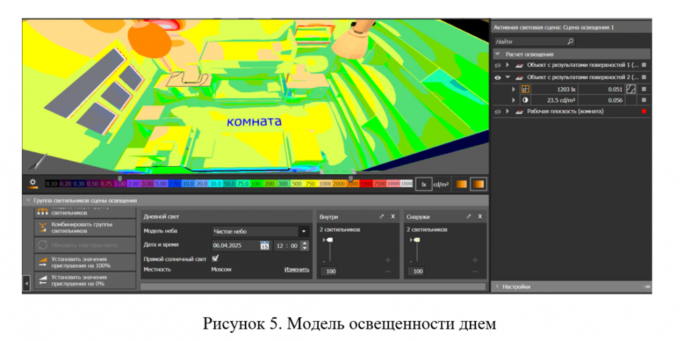Viewport: 684px width, 341px height.
Task: Click Установить значения приглушения на 100%
Action: pyautogui.click(x=85, y=262)
